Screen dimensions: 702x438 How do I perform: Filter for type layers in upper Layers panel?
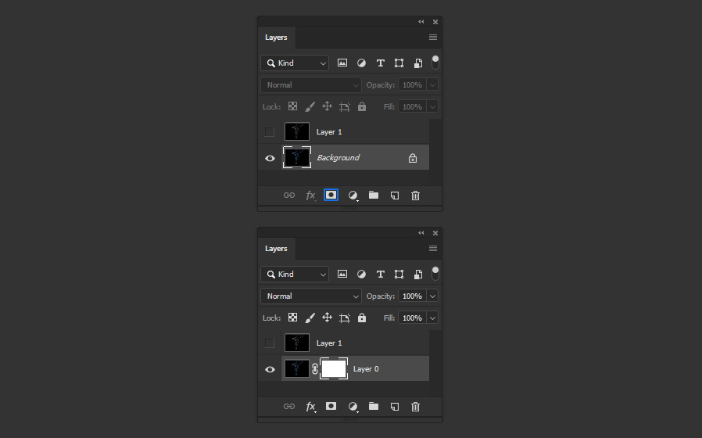(380, 63)
